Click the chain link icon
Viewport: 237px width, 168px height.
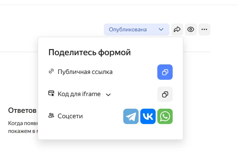point(51,72)
